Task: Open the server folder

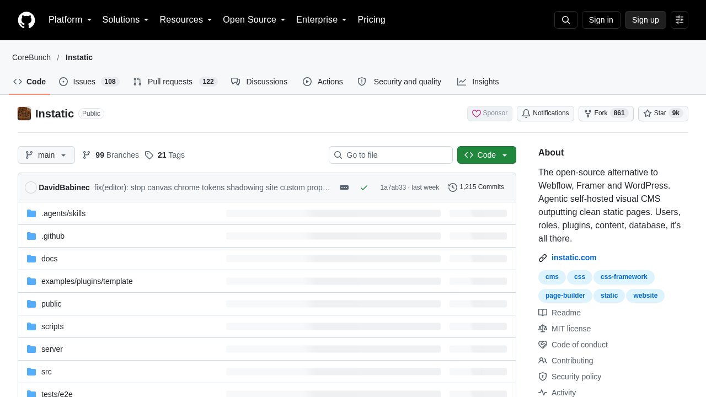Action: (x=52, y=349)
